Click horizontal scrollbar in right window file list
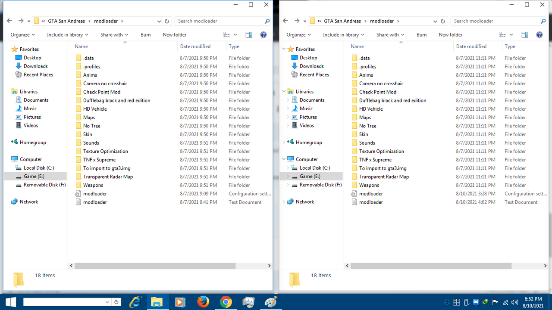 (431, 266)
